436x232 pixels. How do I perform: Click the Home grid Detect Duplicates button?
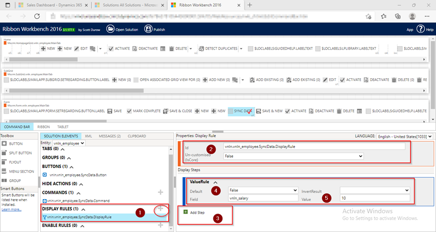tap(218, 49)
